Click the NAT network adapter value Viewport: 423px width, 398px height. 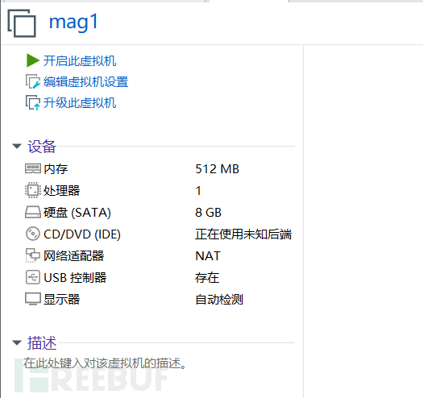point(208,255)
